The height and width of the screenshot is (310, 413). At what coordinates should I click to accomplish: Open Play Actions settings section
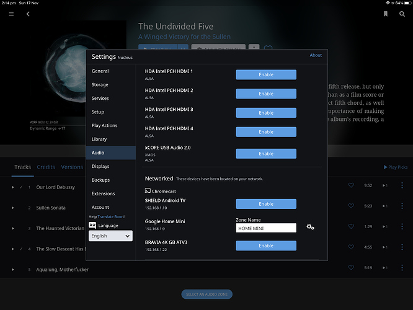point(111,125)
